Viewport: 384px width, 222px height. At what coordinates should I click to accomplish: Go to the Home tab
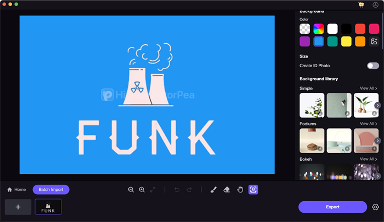16,190
